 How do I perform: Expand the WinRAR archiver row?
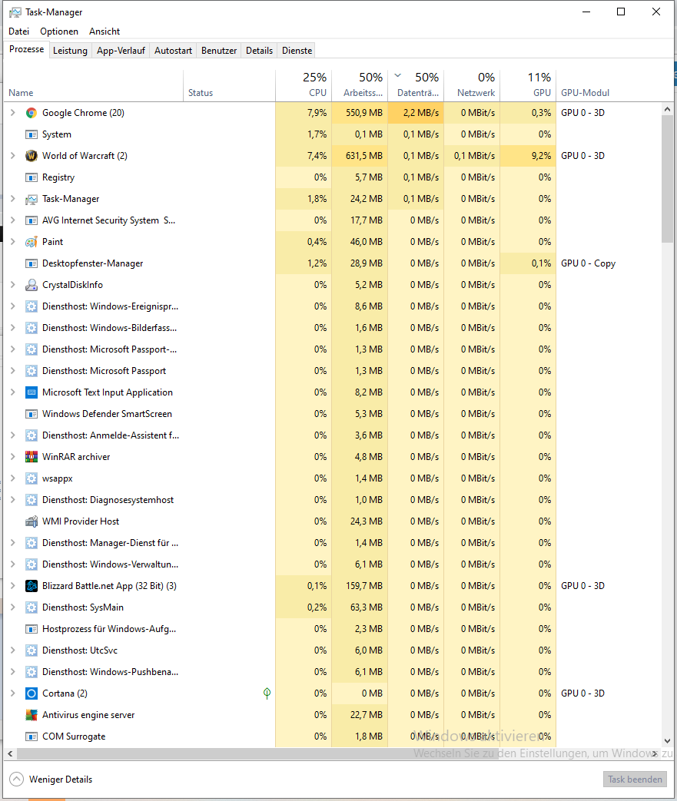point(13,457)
